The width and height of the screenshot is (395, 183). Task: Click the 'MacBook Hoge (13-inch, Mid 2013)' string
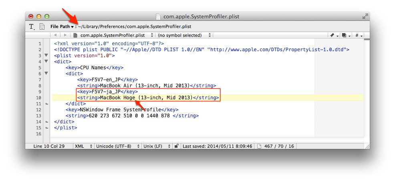coord(147,98)
